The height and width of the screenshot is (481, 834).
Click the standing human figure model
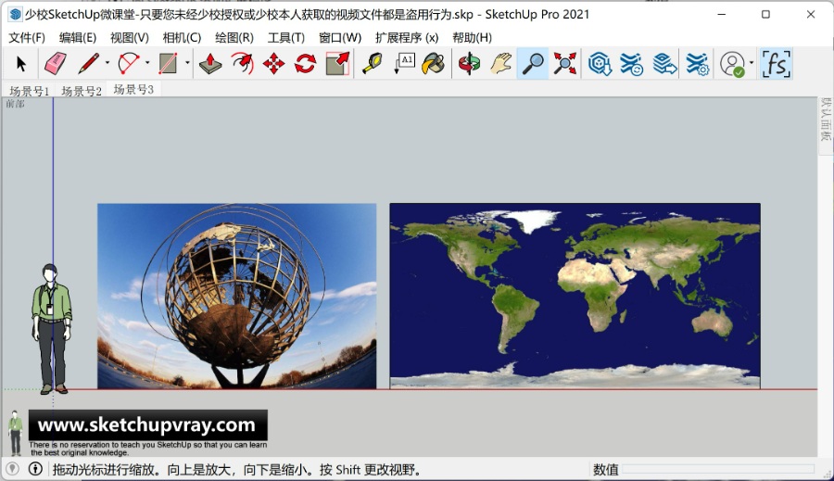coord(52,329)
